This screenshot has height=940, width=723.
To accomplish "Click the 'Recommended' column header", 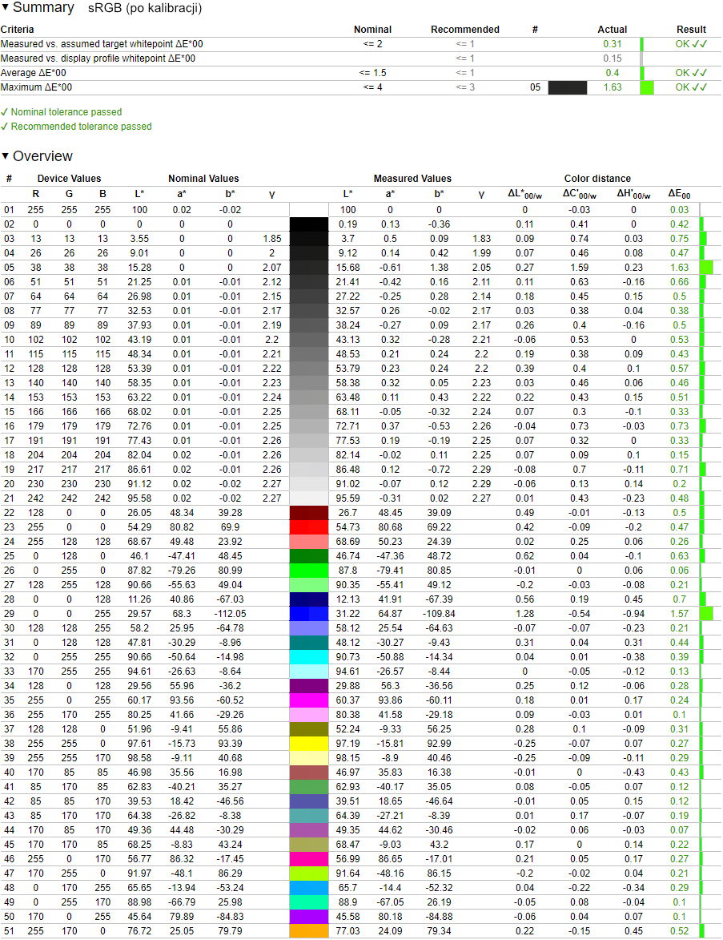I will tap(465, 30).
